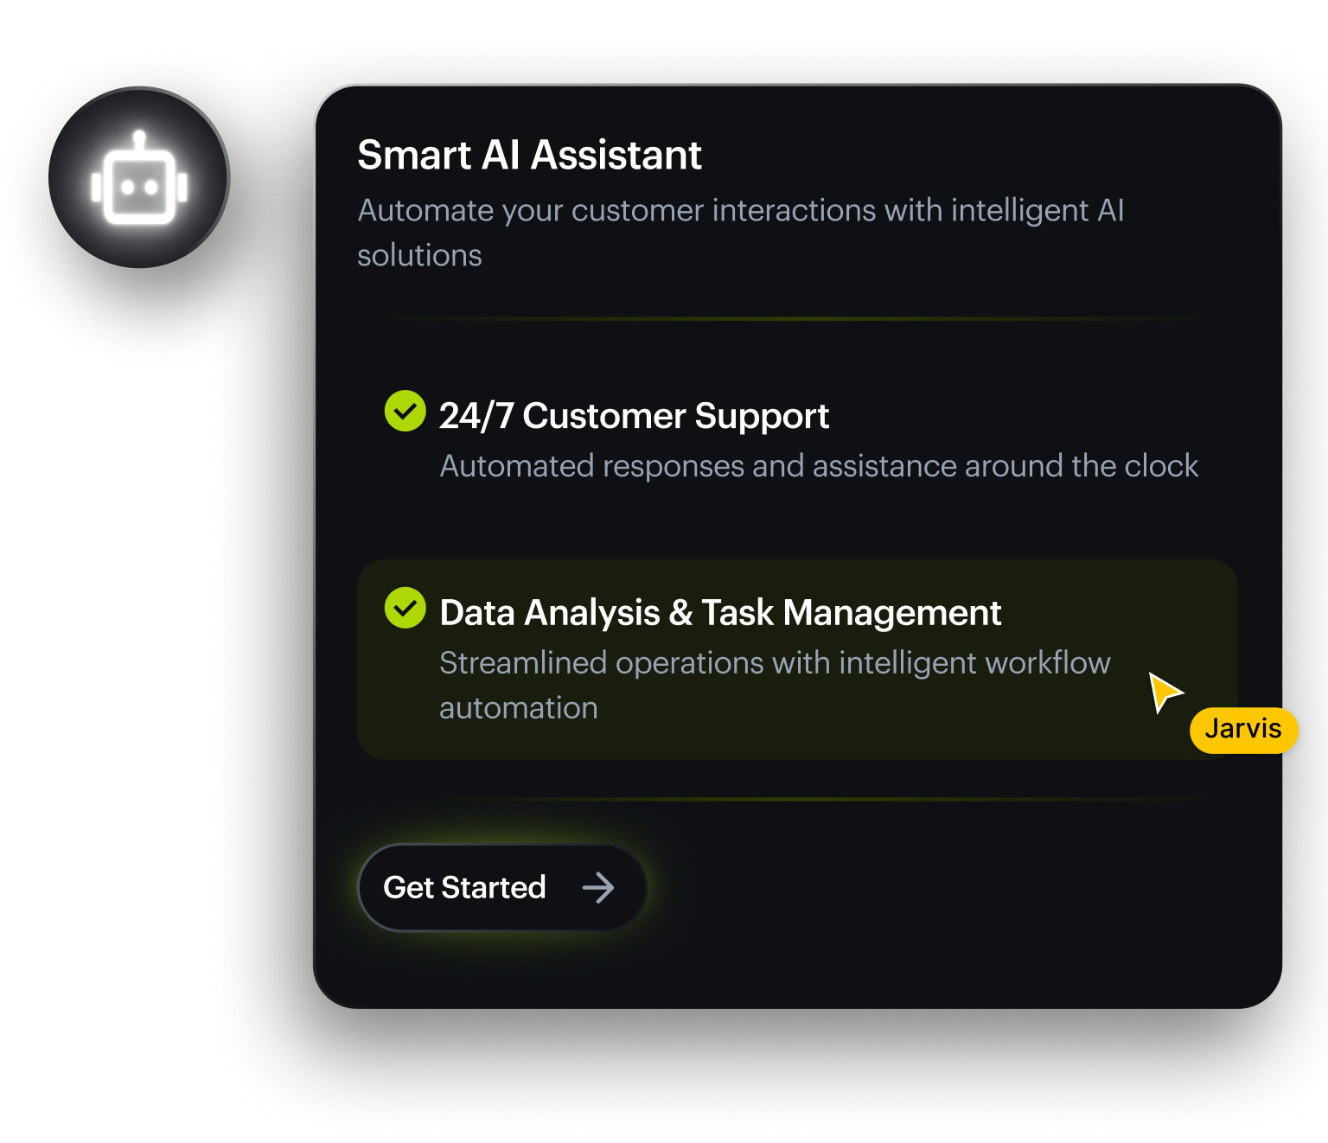This screenshot has width=1328, height=1143.
Task: Click the word "solutions" under the title
Action: [x=419, y=256]
